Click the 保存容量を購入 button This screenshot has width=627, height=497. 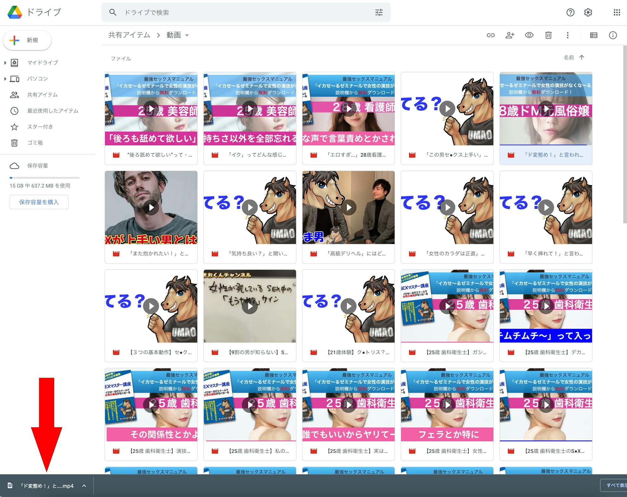point(39,202)
